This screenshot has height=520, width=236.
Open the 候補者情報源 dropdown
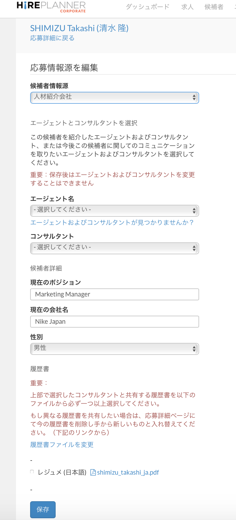click(x=114, y=97)
